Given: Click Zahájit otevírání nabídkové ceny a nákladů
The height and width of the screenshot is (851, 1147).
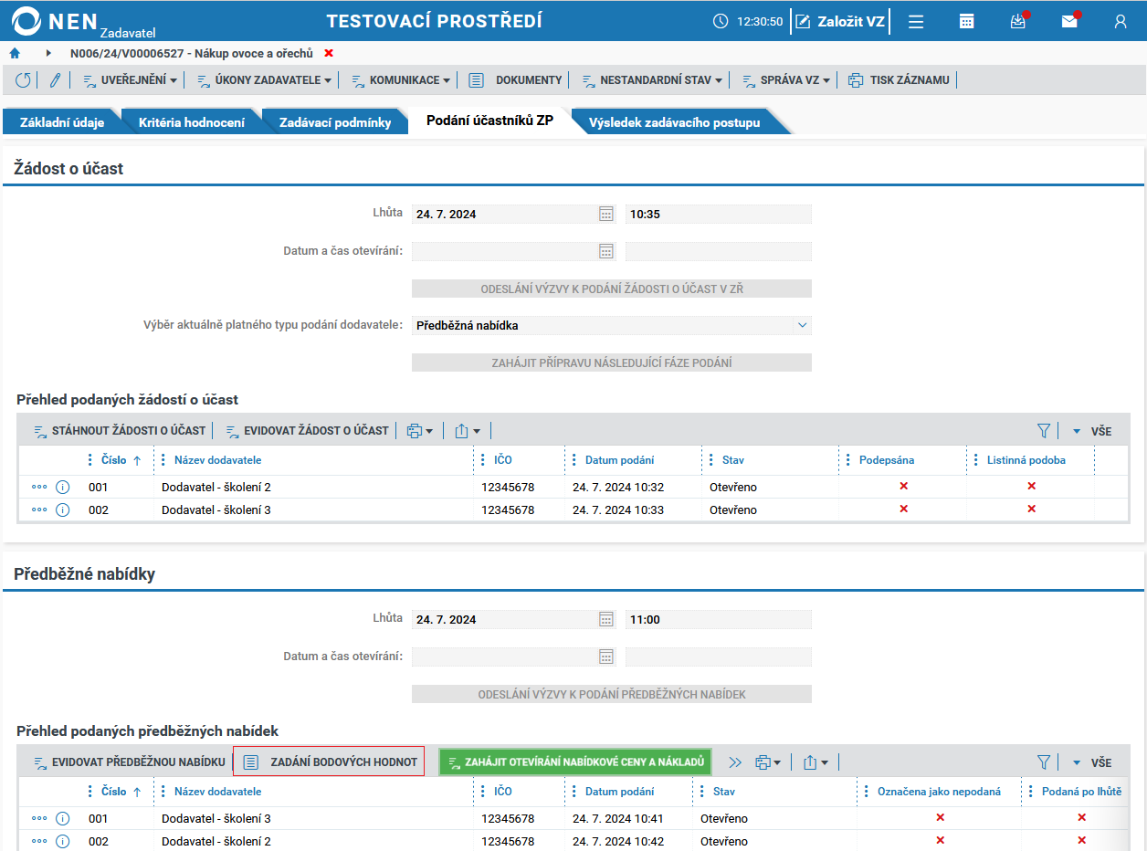Looking at the screenshot, I should coord(575,762).
